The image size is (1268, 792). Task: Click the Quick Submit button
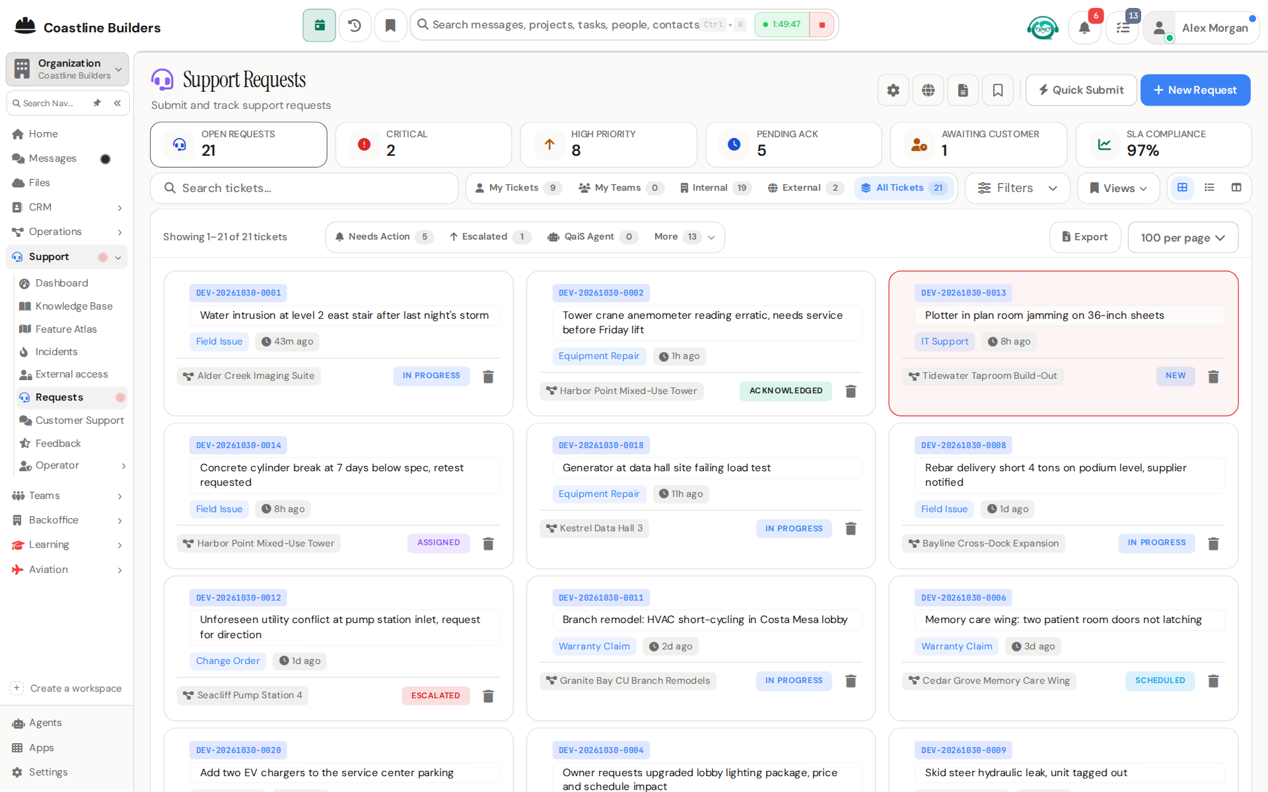tap(1081, 90)
